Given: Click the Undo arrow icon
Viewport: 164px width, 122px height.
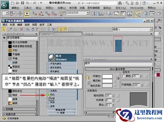Looking at the screenshot, I should pyautogui.click(x=27, y=3).
